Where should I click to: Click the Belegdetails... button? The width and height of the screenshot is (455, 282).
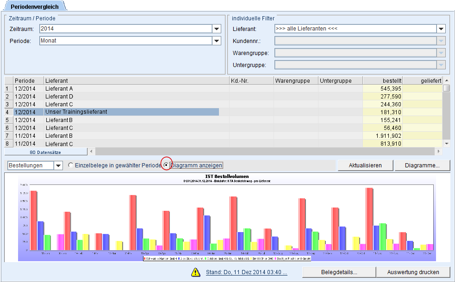pyautogui.click(x=338, y=272)
